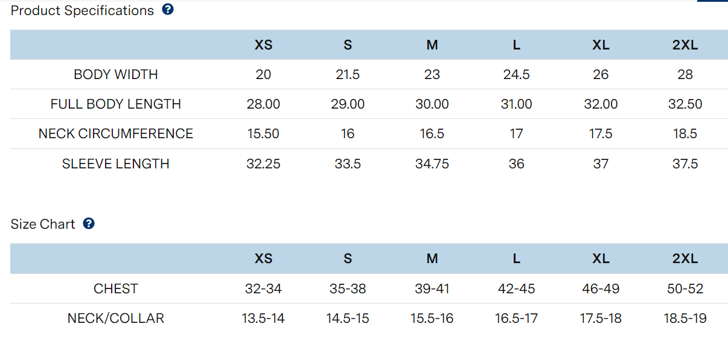The image size is (728, 344).
Task: Click the XL header in Size Chart table
Action: pos(601,259)
